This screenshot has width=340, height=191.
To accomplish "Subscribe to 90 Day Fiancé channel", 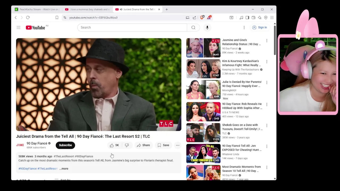I will [65, 145].
